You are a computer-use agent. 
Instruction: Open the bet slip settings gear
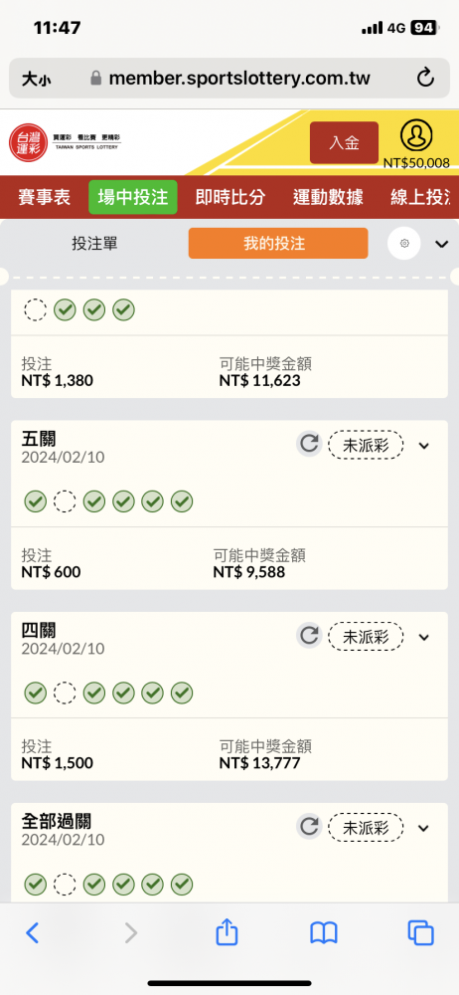click(404, 244)
